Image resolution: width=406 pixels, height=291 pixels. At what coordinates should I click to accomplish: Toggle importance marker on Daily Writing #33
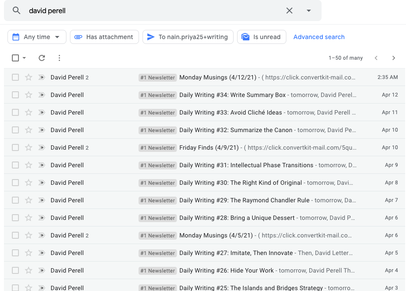pyautogui.click(x=41, y=112)
